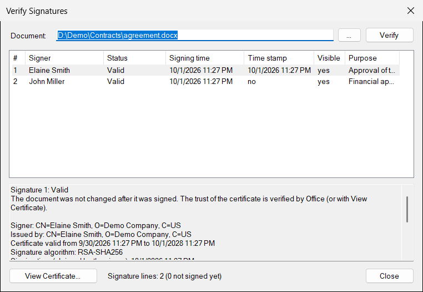Click the Purpose column header
The image size is (423, 292).
point(372,58)
